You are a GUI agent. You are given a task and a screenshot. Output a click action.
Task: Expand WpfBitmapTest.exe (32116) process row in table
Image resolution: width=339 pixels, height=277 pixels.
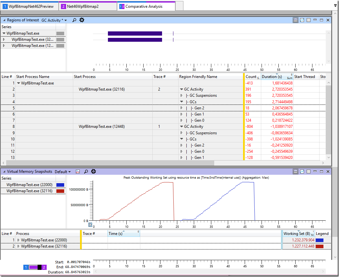(x=18, y=246)
